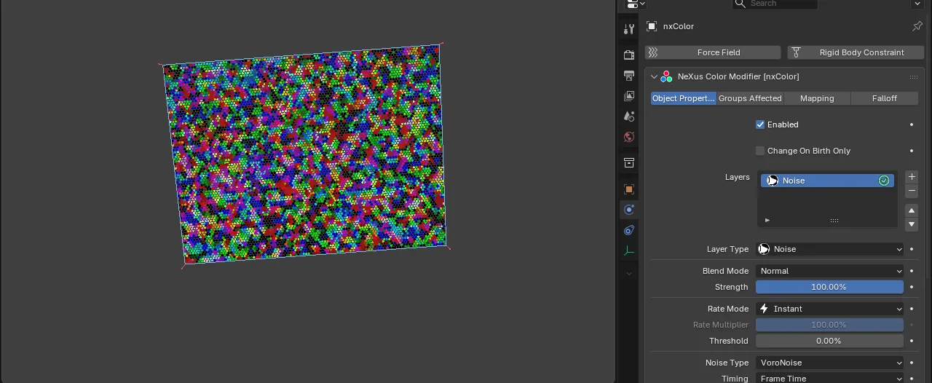932x383 pixels.
Task: Expand the Layers list filter triangle
Action: point(767,220)
